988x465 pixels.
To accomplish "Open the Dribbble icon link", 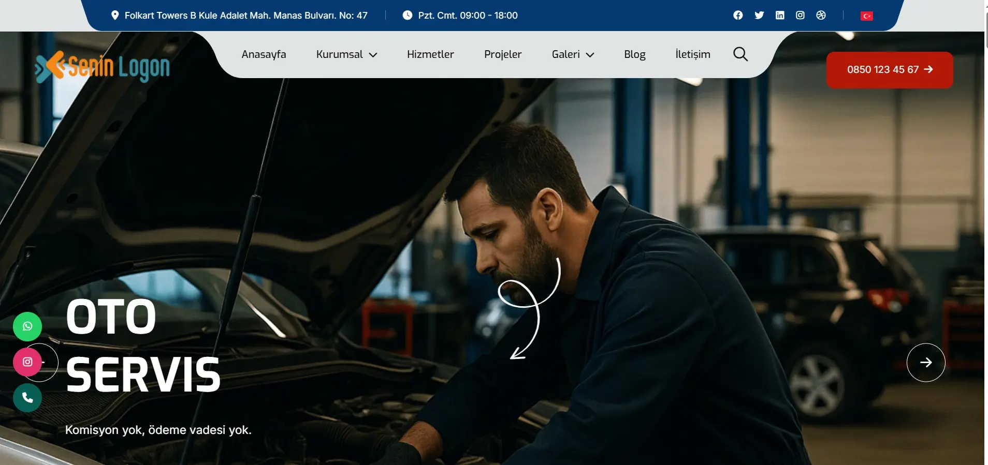I will tap(821, 16).
